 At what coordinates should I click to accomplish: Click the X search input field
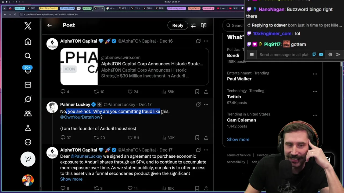(233, 25)
